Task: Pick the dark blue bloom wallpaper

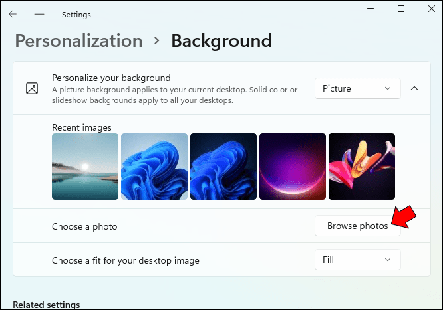Action: [x=223, y=167]
